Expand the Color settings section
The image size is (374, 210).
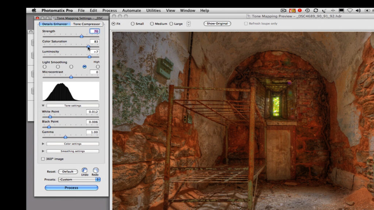pyautogui.click(x=43, y=144)
